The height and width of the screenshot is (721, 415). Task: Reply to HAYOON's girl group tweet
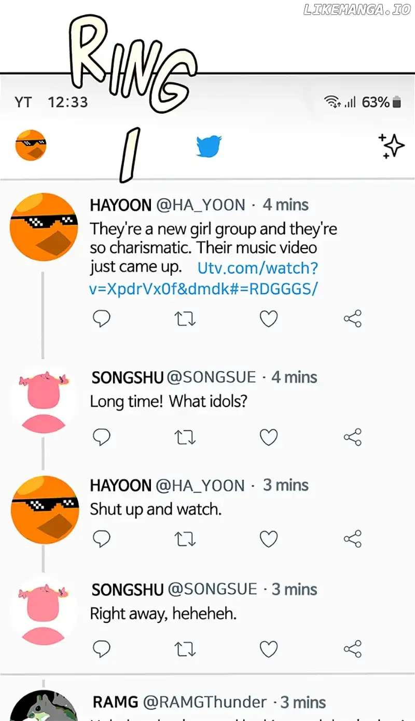click(x=102, y=319)
